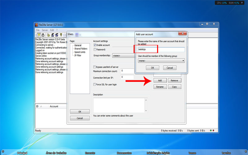
Task: Minimize the FileZilla Server window
Action: pos(202,24)
